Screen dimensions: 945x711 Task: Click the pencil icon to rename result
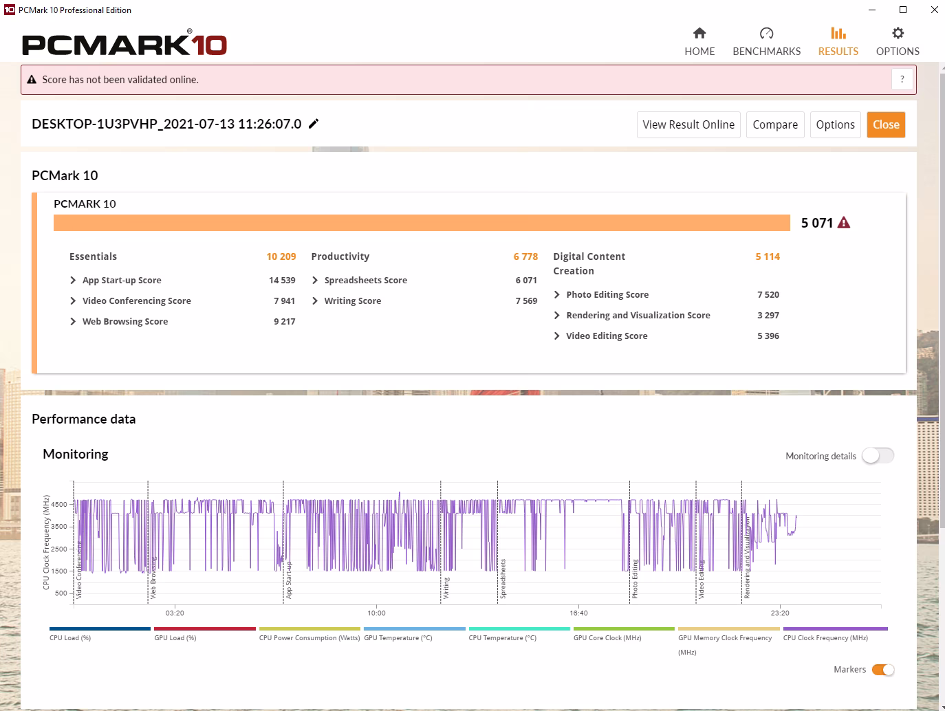tap(314, 124)
